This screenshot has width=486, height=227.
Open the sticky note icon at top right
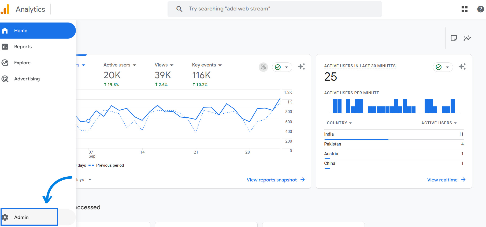tap(454, 38)
